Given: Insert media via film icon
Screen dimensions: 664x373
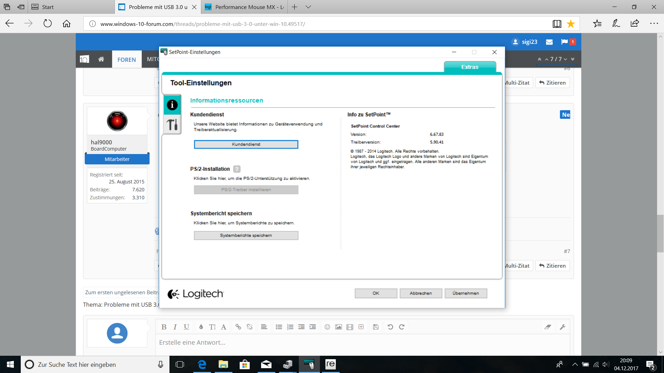Looking at the screenshot, I should [350, 327].
